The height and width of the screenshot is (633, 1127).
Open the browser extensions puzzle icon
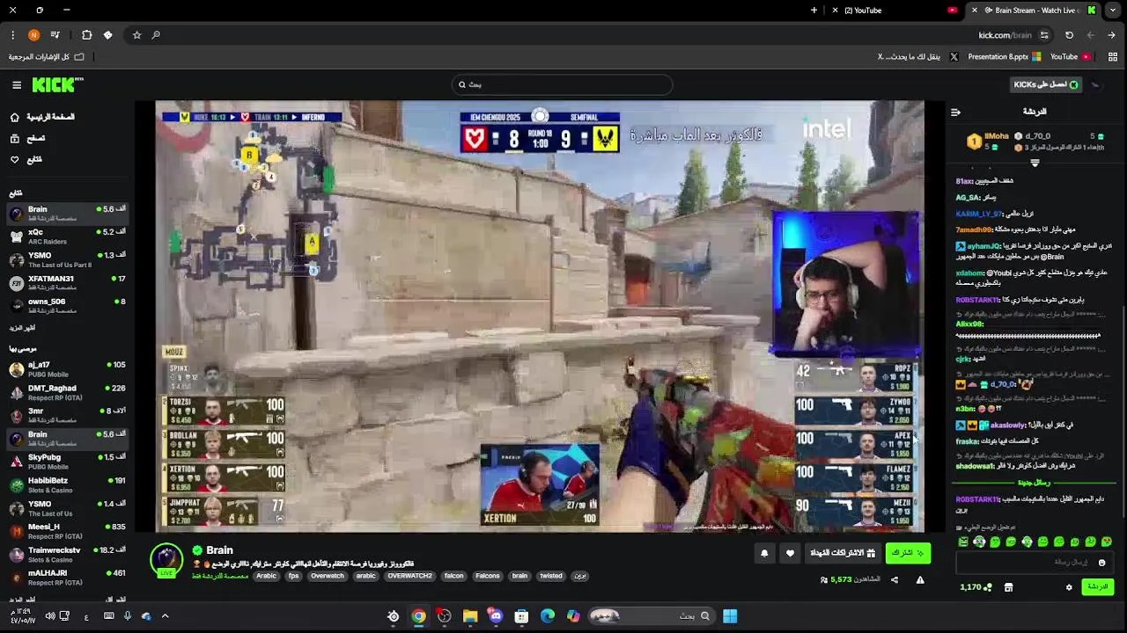coord(86,35)
